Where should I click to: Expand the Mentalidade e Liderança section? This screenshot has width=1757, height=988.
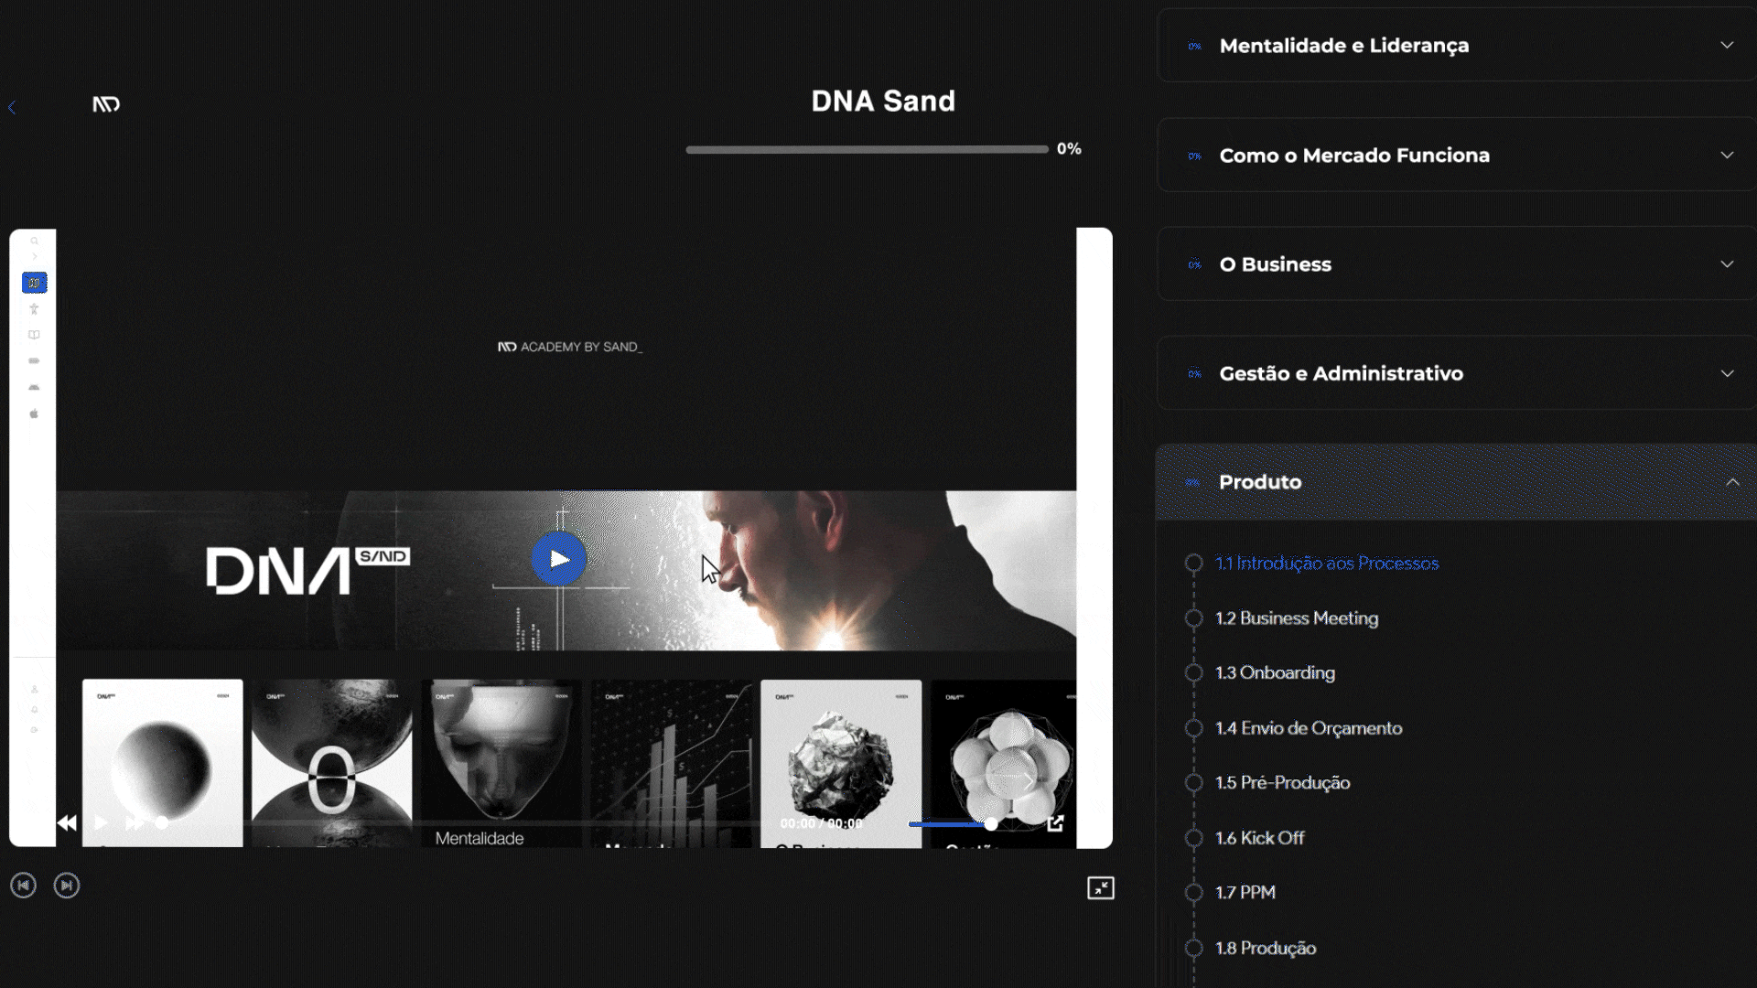click(x=1457, y=46)
